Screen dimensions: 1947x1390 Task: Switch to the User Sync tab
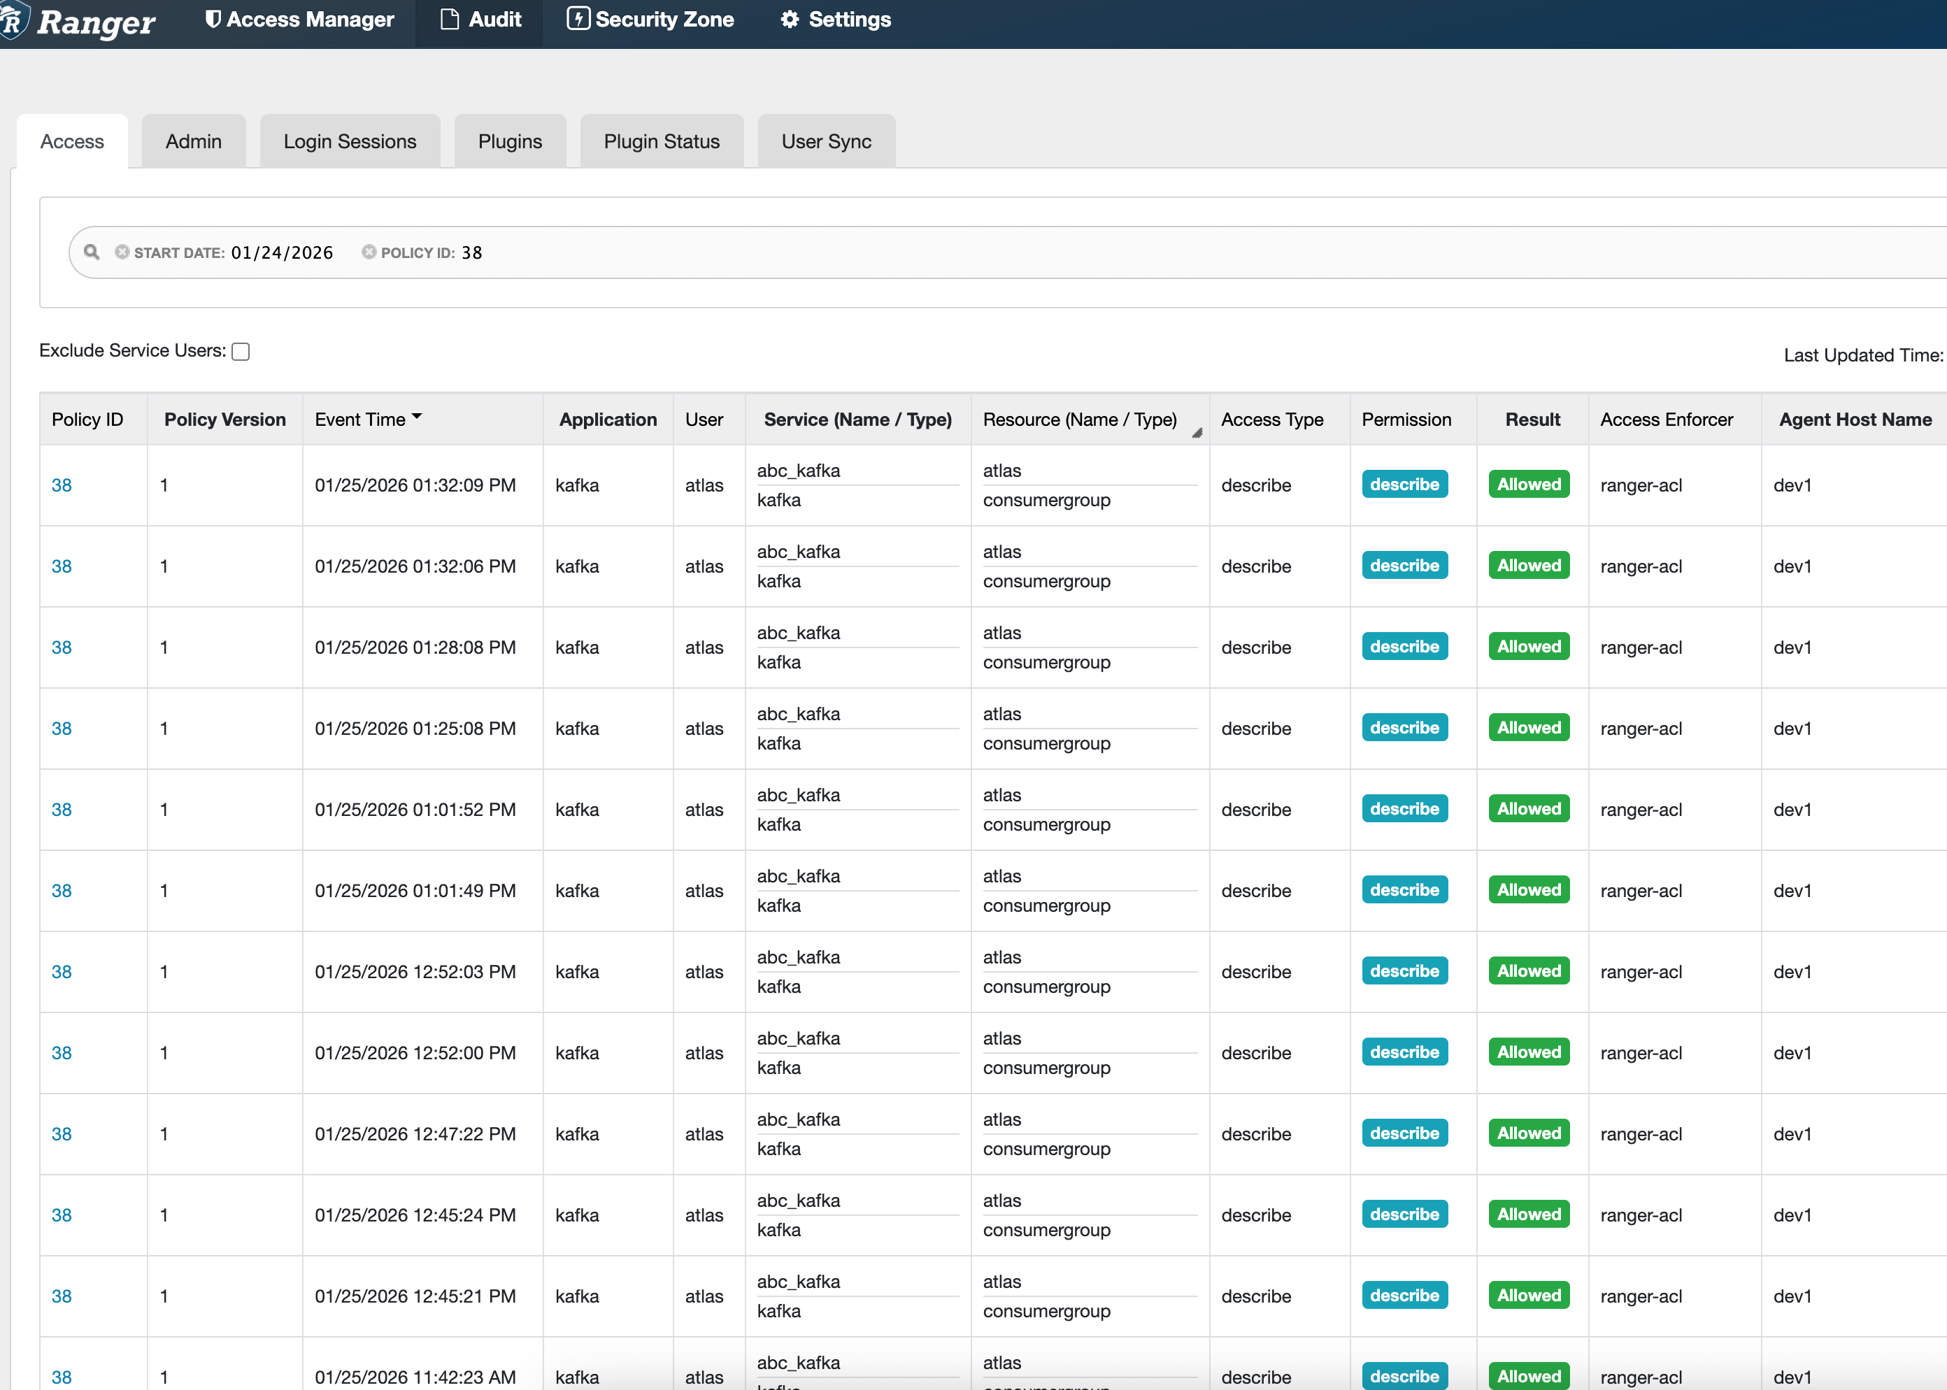click(825, 141)
